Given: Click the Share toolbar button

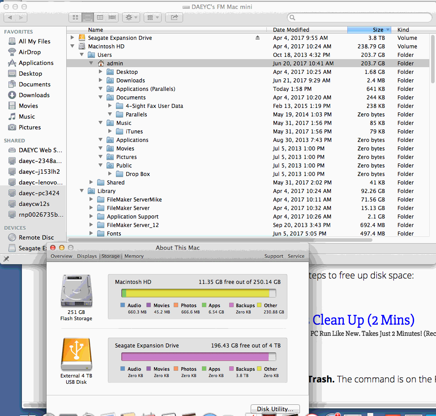Looking at the screenshot, I should point(174,17).
